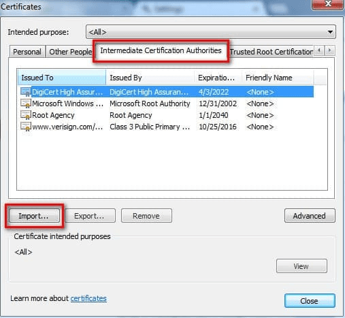Click the Export button
Viewport: 345px width, 318px height.
coord(90,216)
